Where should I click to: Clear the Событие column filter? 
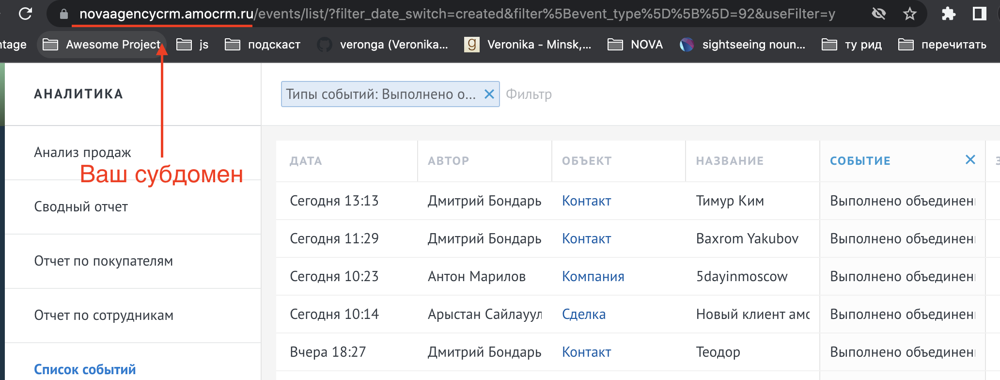[970, 160]
